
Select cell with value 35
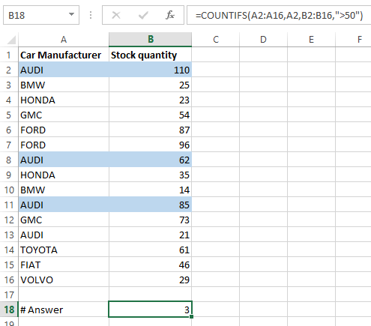[151, 175]
